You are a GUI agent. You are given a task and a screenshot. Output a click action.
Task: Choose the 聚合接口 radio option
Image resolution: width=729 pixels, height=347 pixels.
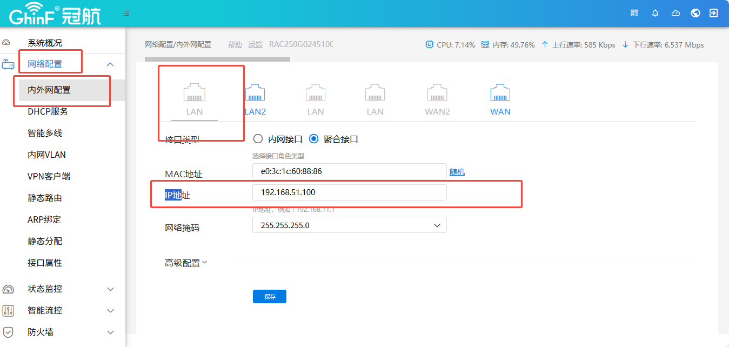pyautogui.click(x=313, y=139)
